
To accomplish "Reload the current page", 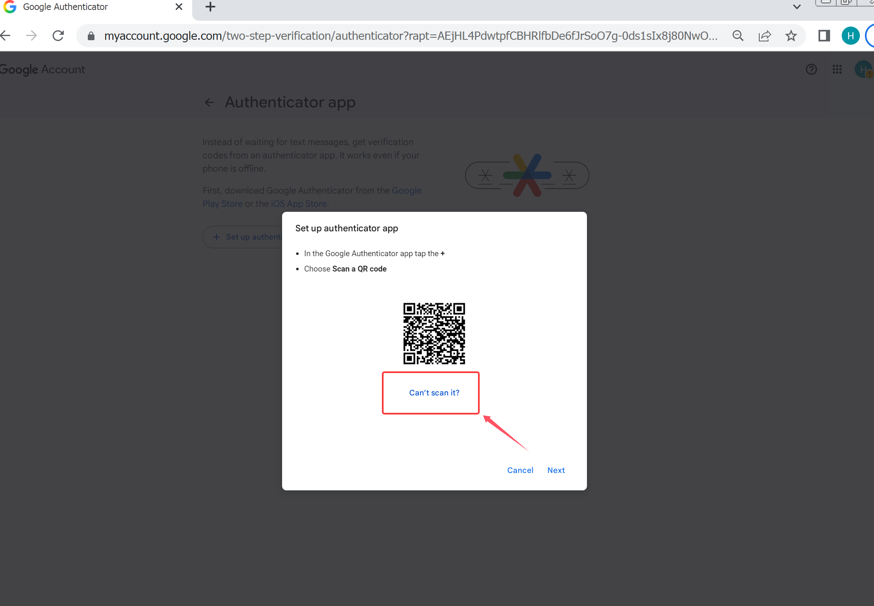I will [x=58, y=36].
